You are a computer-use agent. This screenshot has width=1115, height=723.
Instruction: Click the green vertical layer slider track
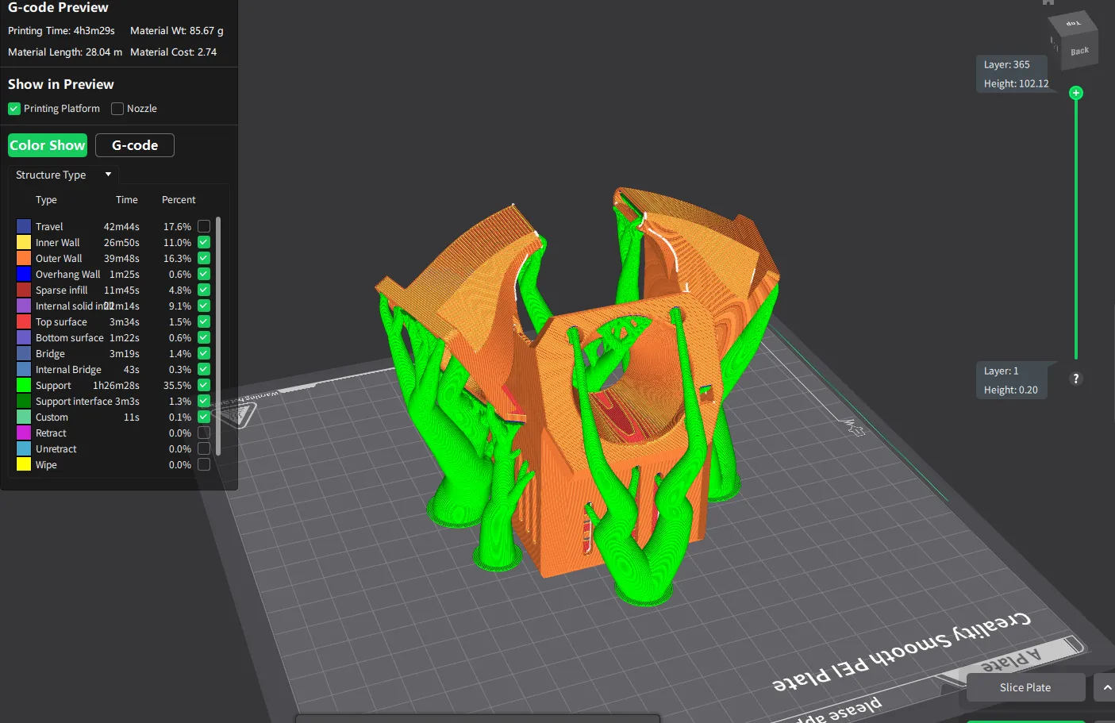tap(1076, 229)
